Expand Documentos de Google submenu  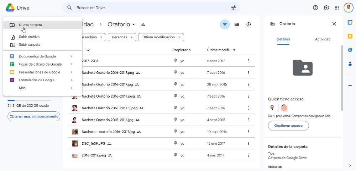71,56
